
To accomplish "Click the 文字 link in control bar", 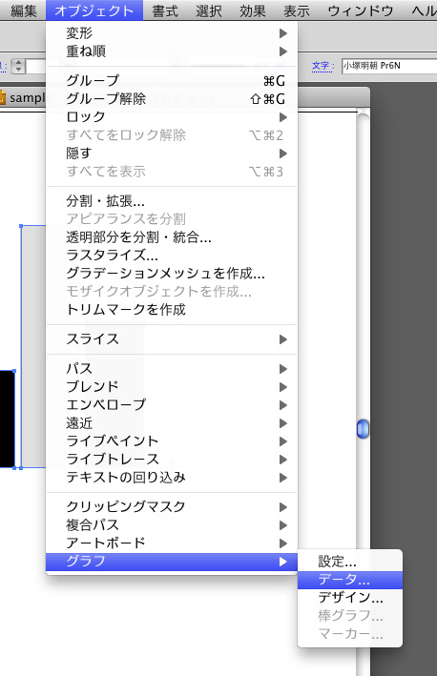I will (x=323, y=66).
